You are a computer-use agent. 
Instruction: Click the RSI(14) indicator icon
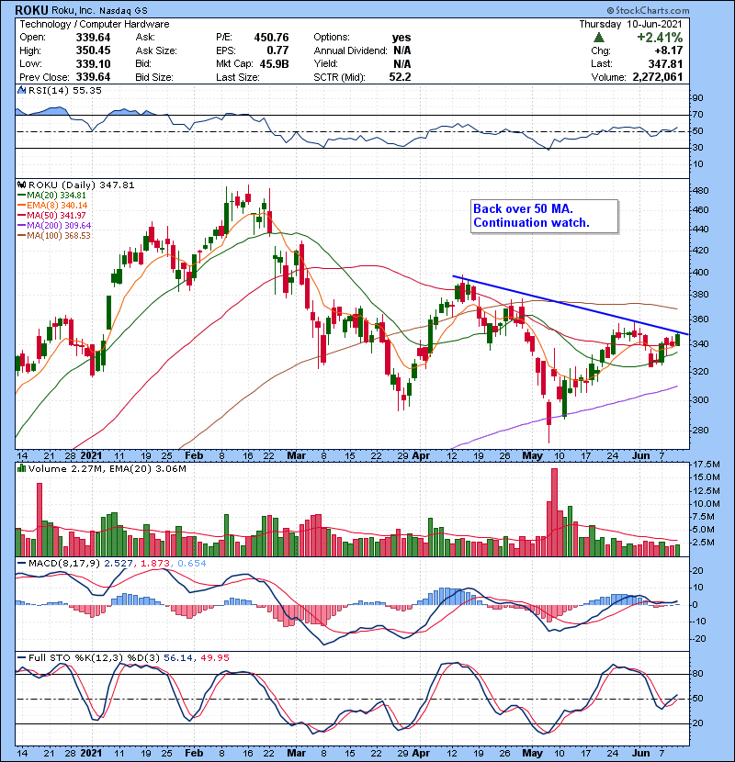click(x=21, y=90)
